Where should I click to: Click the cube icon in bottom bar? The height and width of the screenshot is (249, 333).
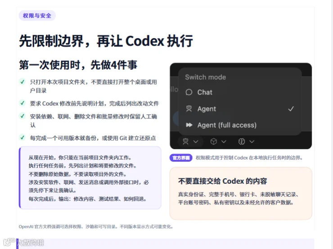tap(213, 141)
